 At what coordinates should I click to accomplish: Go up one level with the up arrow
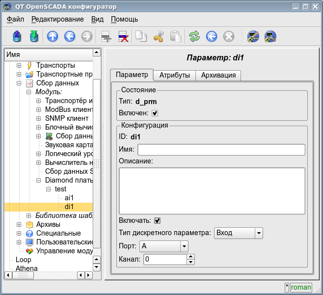tap(52, 36)
